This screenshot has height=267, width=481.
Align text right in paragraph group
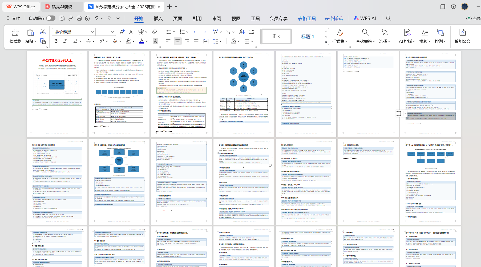click(187, 41)
